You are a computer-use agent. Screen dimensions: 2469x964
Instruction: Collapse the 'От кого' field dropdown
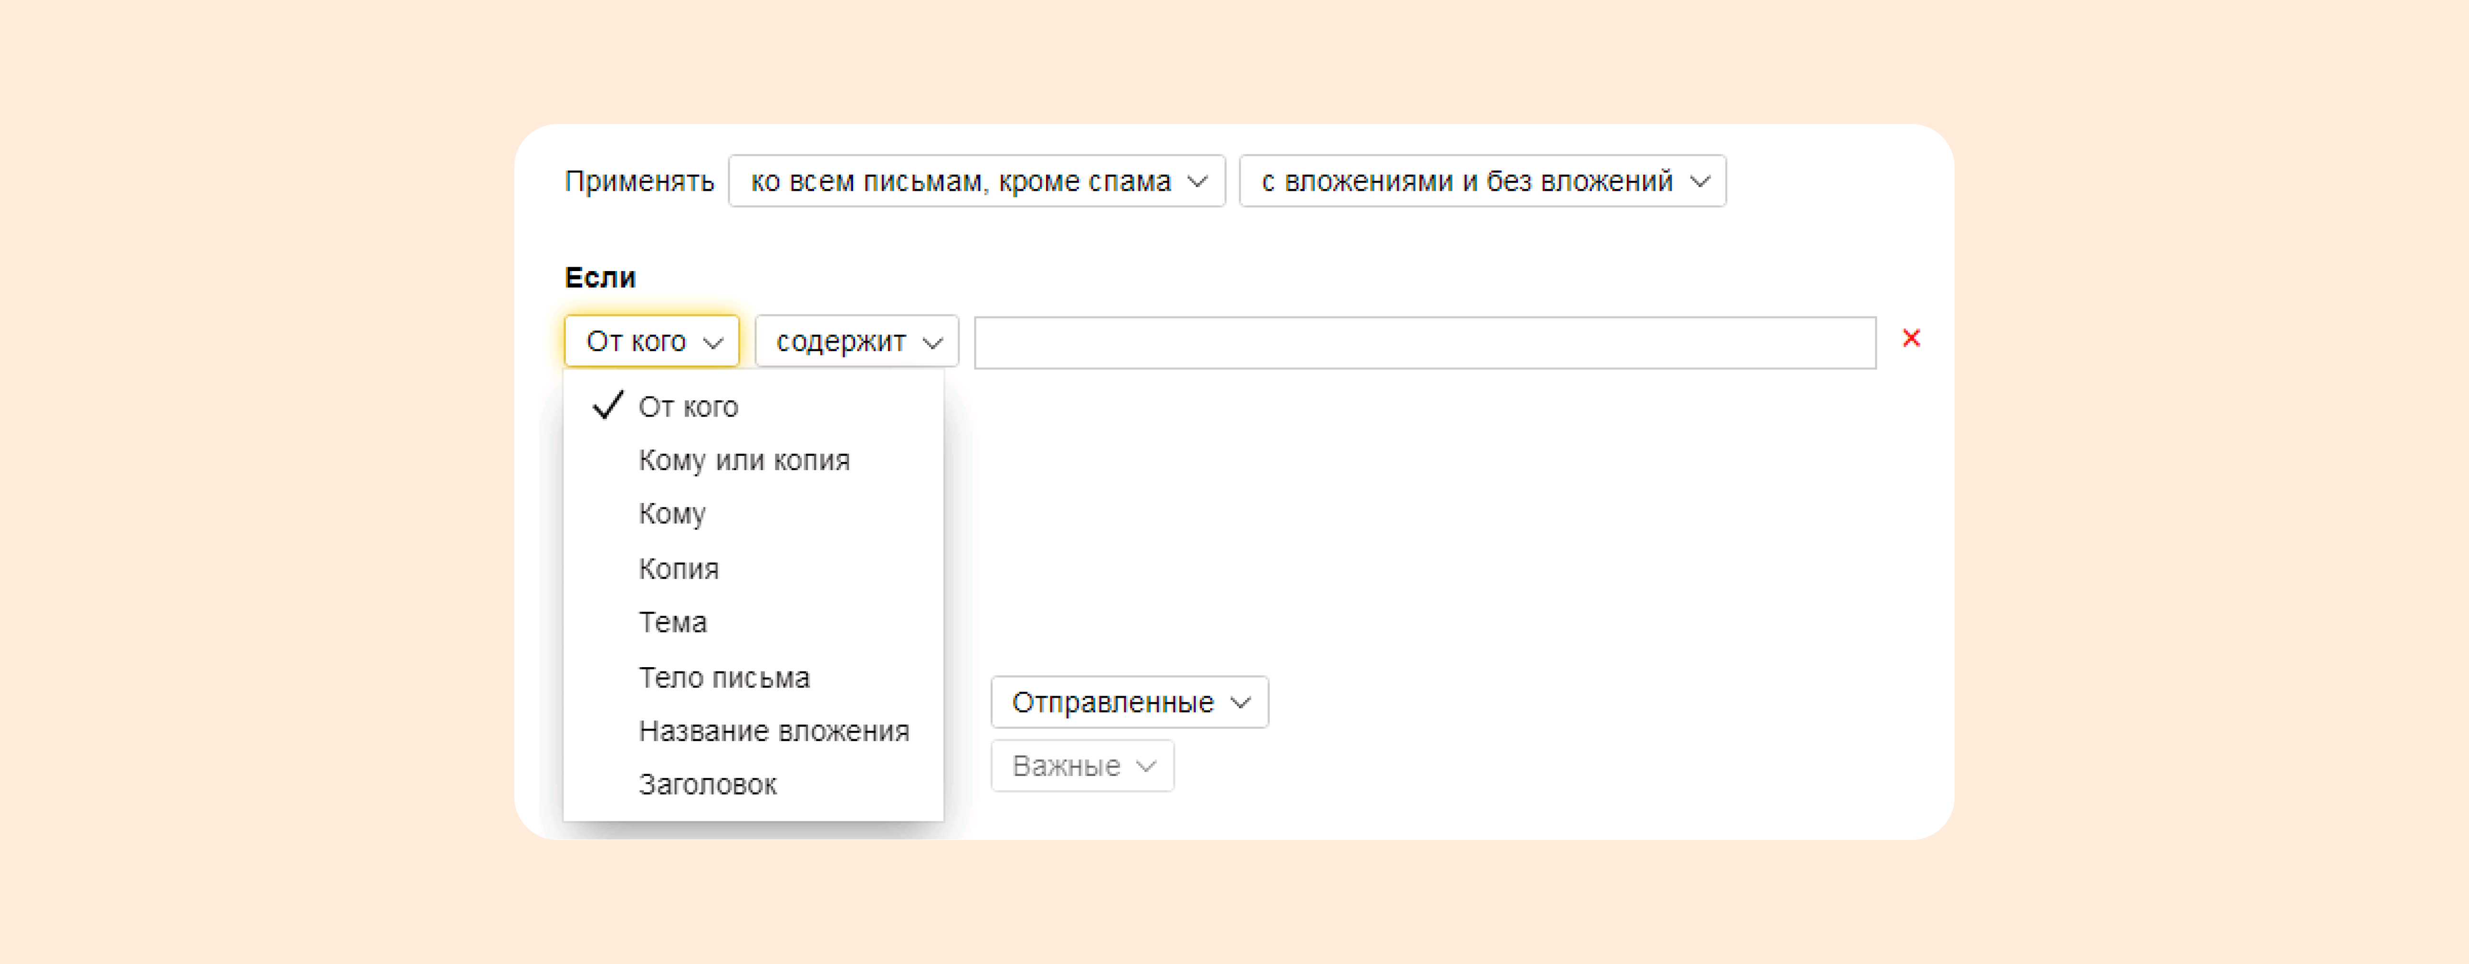click(652, 341)
